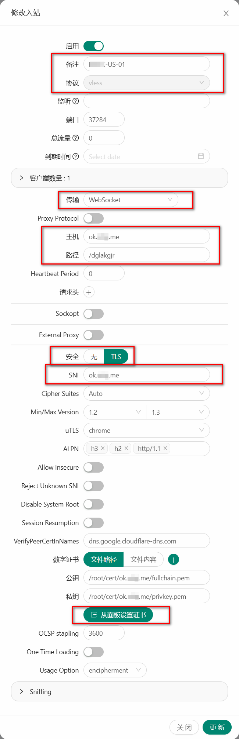The height and width of the screenshot is (739, 239).
Task: Enable the Proxy Protocol switch
Action: (x=93, y=218)
